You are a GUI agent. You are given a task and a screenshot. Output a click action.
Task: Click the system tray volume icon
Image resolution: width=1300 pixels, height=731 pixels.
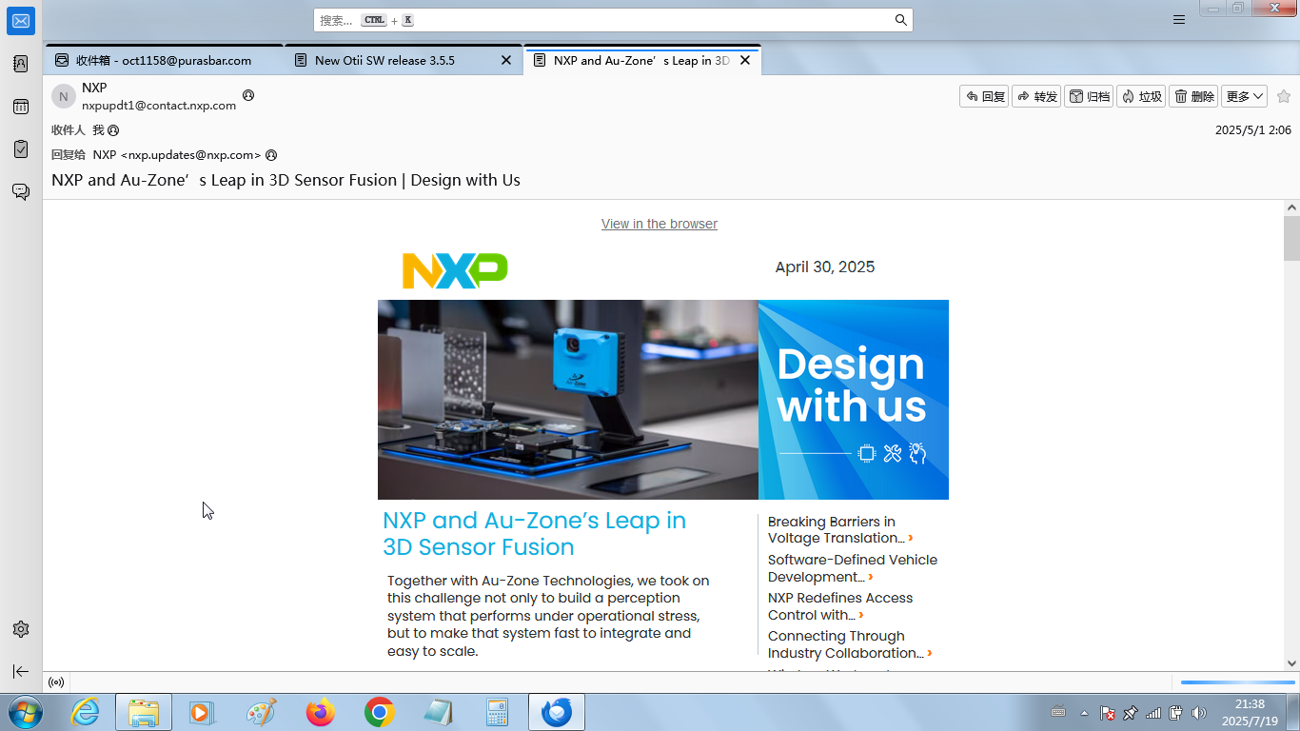point(1198,712)
